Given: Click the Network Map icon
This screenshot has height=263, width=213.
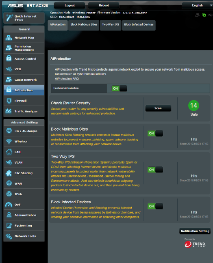Looking at the screenshot, I should click(9, 38).
